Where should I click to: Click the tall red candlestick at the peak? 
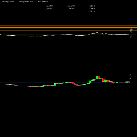[x=99, y=77]
